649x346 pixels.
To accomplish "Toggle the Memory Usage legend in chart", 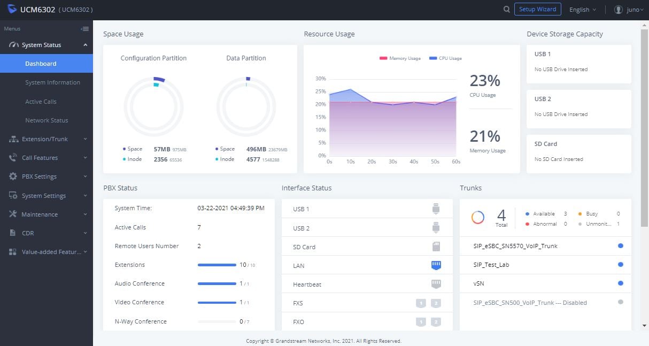I will point(400,58).
